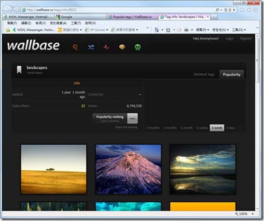This screenshot has height=221, width=264.
Task: Open the 工具(O) command bar dropdown
Action: [x=239, y=30]
